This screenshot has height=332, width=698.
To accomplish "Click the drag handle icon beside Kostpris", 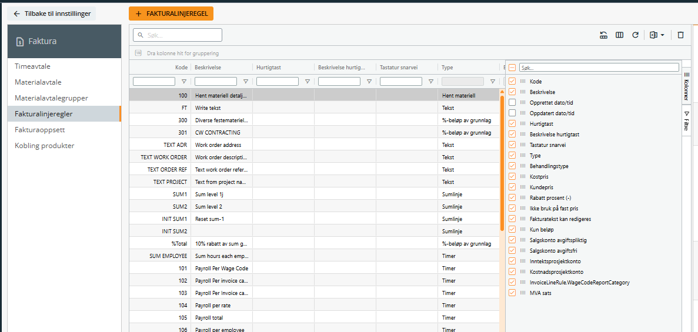I will tap(523, 177).
